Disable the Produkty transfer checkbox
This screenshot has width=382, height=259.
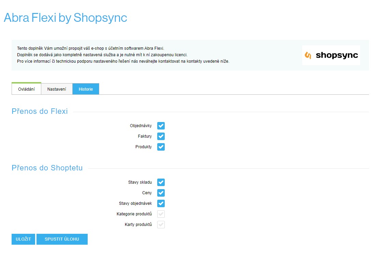(x=161, y=147)
